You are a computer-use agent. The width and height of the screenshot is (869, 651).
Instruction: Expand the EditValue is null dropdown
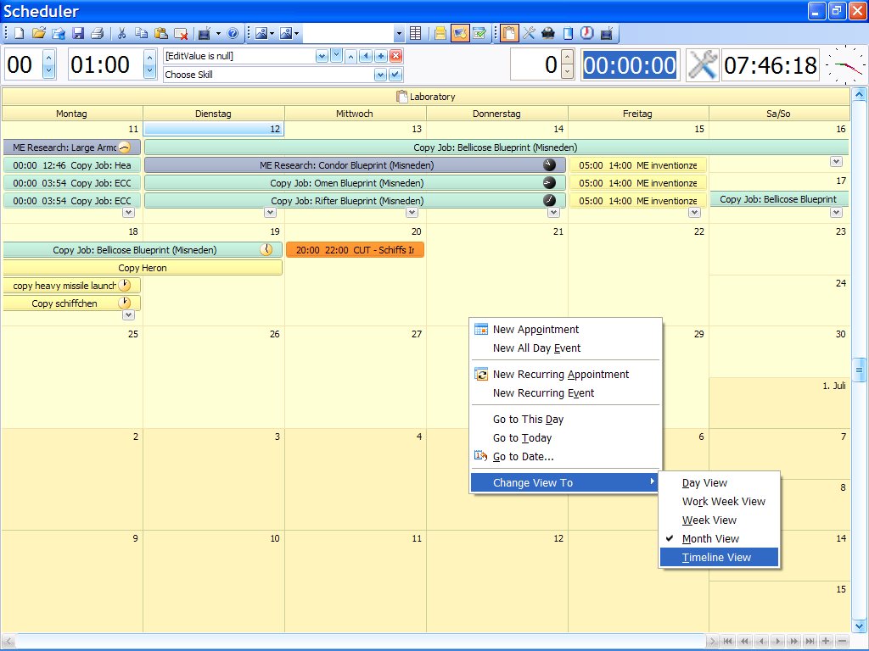click(x=322, y=56)
